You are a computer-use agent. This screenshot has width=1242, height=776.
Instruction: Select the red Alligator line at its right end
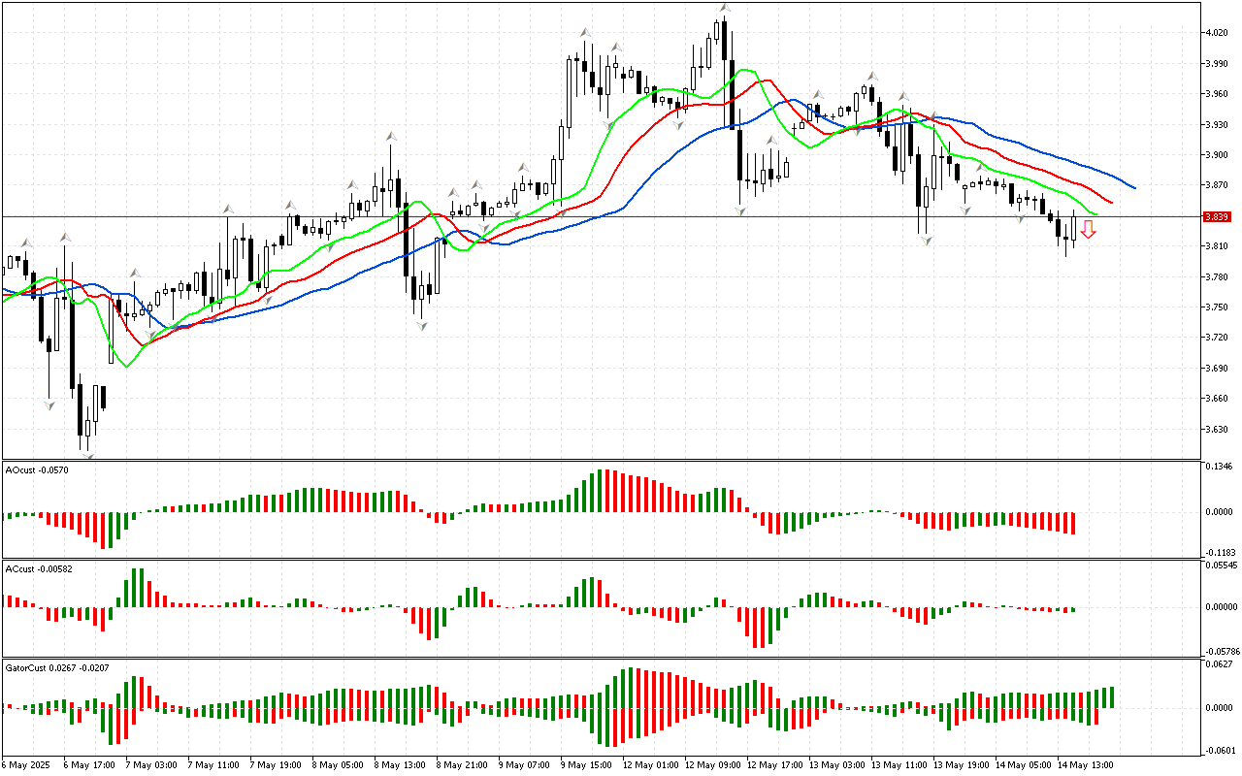1110,203
